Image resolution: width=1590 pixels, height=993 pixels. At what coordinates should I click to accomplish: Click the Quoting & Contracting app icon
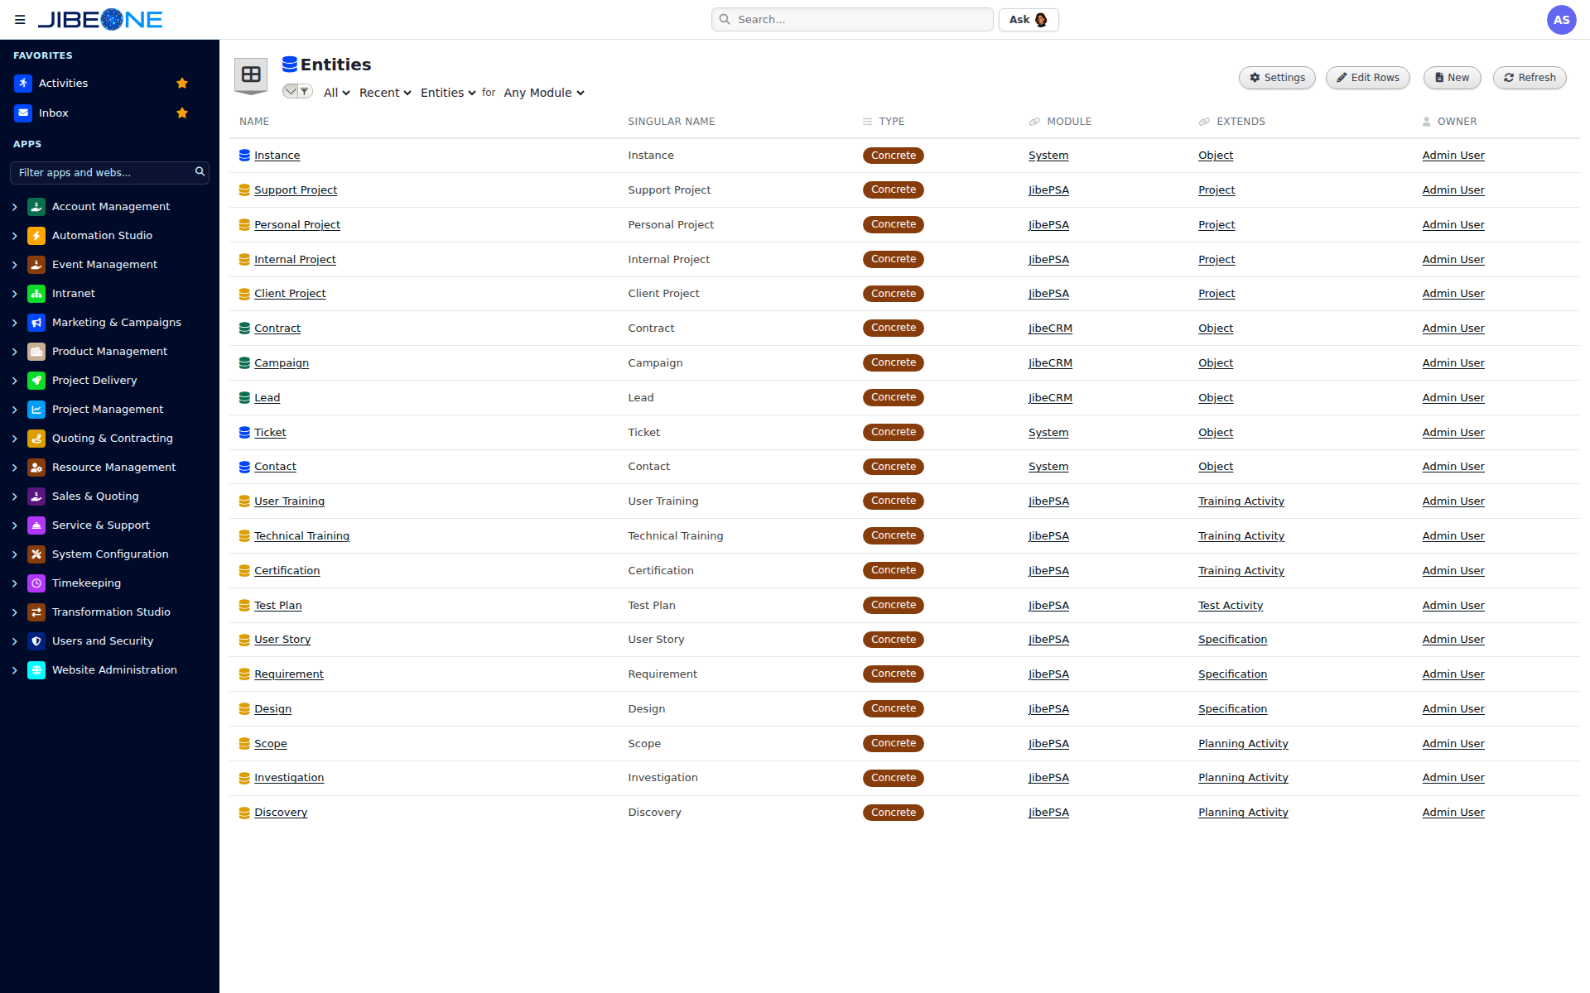coord(36,439)
